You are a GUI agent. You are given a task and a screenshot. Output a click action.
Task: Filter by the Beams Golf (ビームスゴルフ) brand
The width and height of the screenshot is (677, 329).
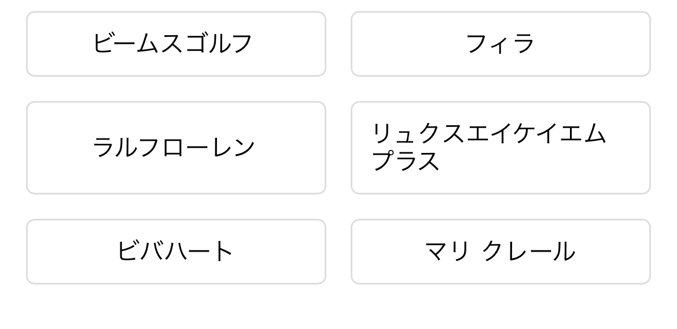[x=176, y=44]
